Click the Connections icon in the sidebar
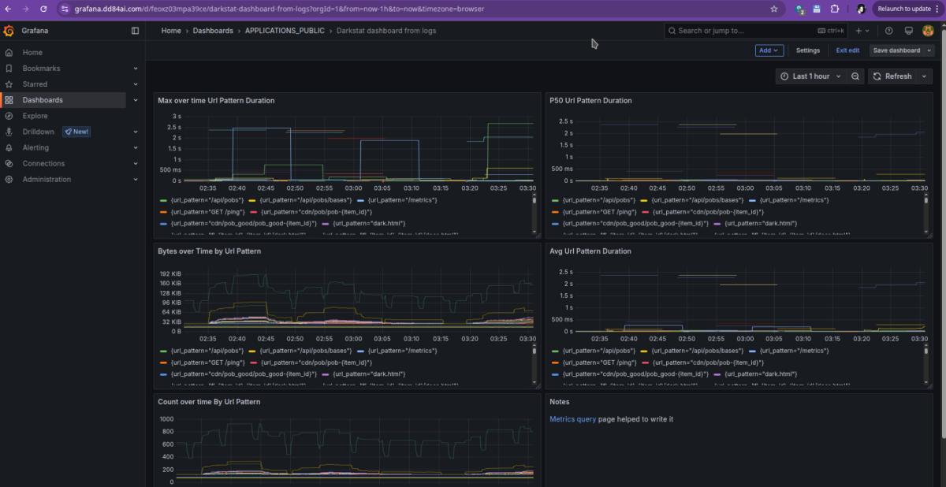This screenshot has width=946, height=487. click(9, 163)
